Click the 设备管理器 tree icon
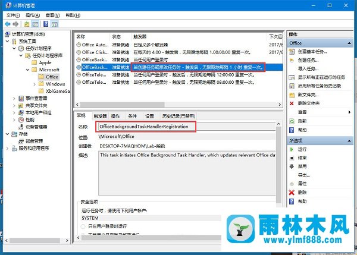 tap(21, 127)
